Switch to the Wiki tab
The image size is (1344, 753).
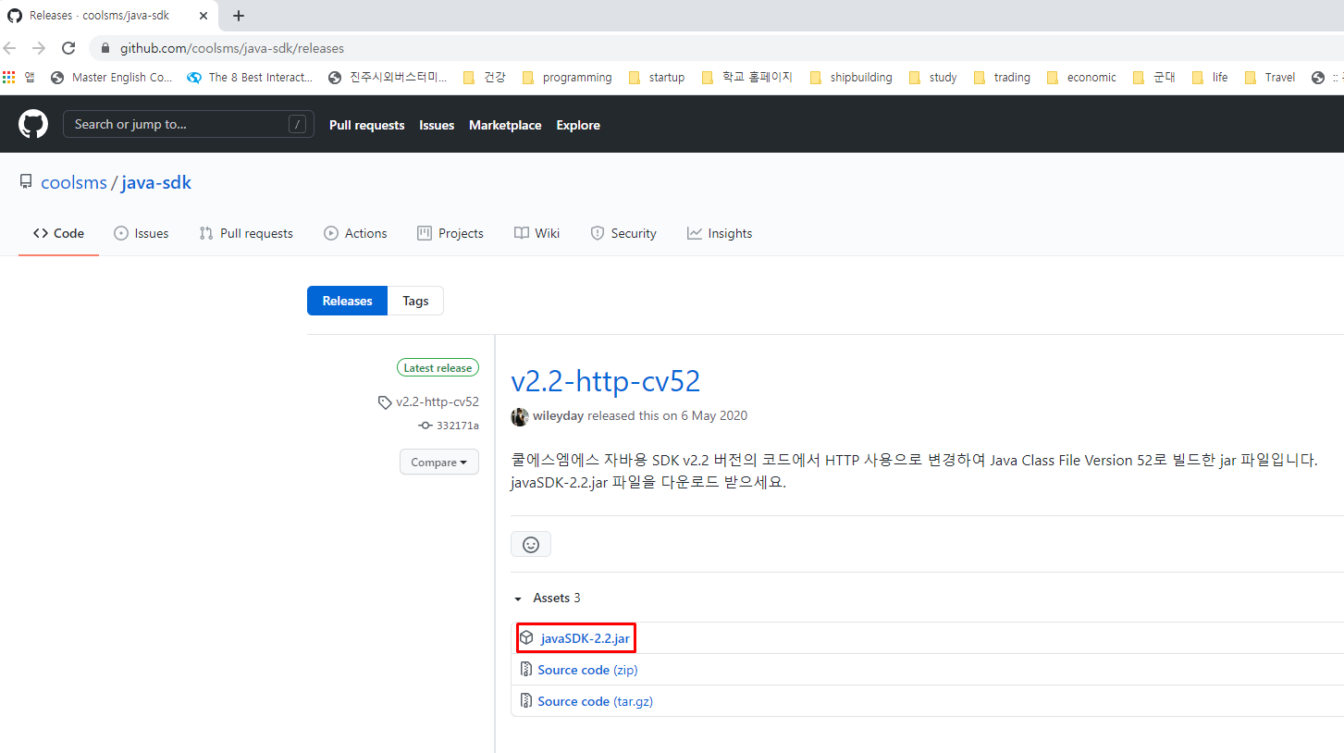click(x=536, y=233)
